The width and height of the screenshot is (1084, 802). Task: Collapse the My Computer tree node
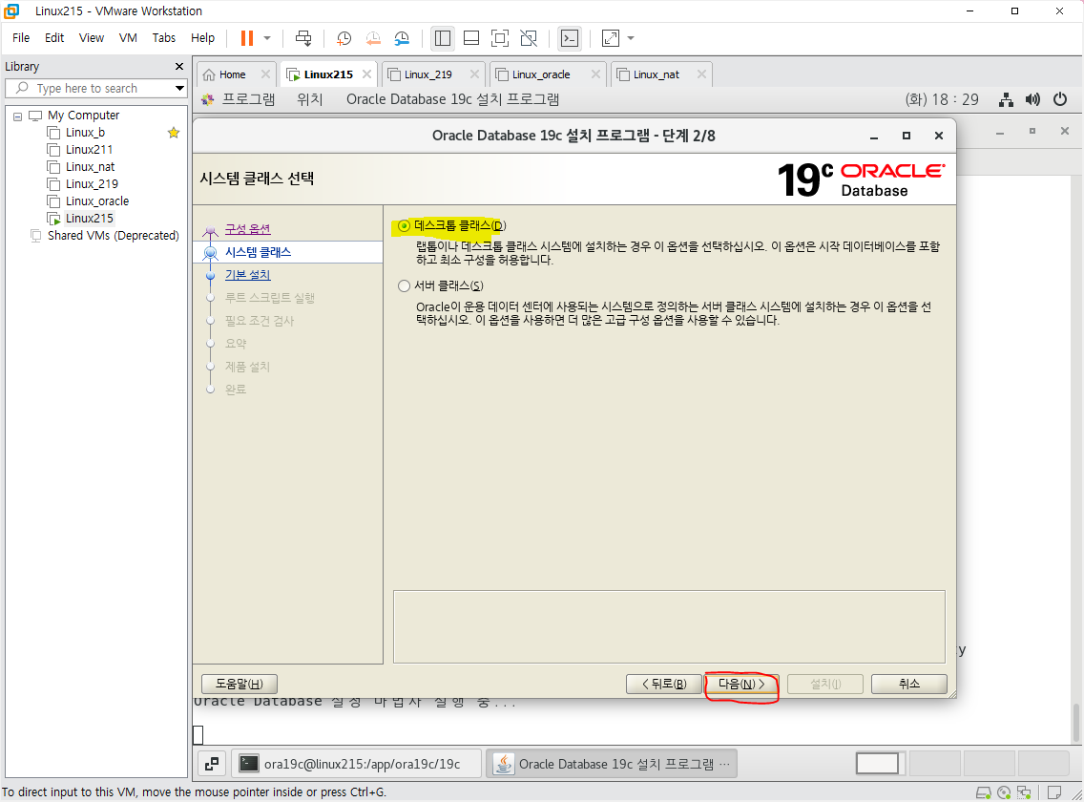pyautogui.click(x=17, y=116)
